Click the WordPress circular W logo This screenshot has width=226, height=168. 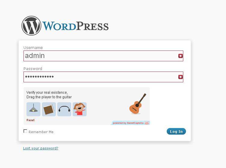pos(31,26)
